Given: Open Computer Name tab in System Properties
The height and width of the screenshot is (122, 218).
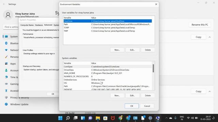Looking at the screenshot, I should pyautogui.click(x=27, y=25).
